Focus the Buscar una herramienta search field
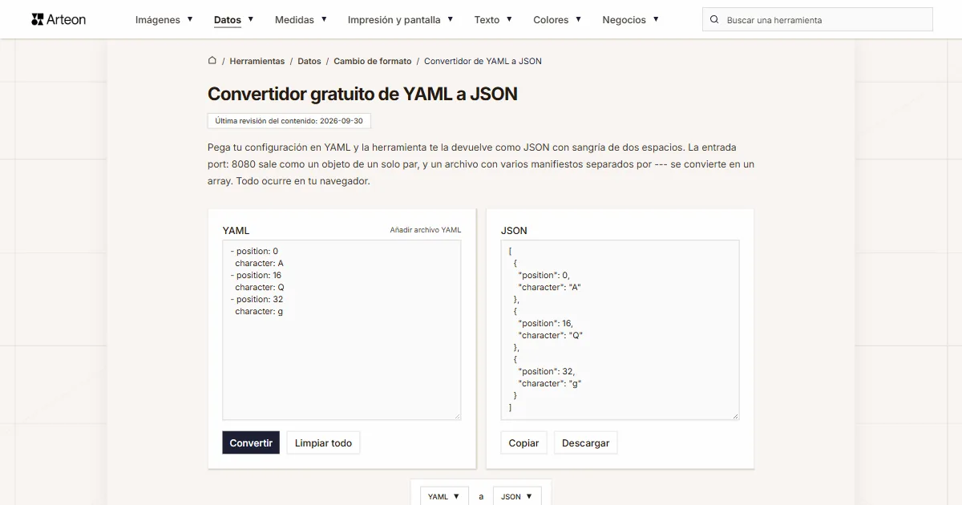The image size is (962, 505). pyautogui.click(x=818, y=19)
